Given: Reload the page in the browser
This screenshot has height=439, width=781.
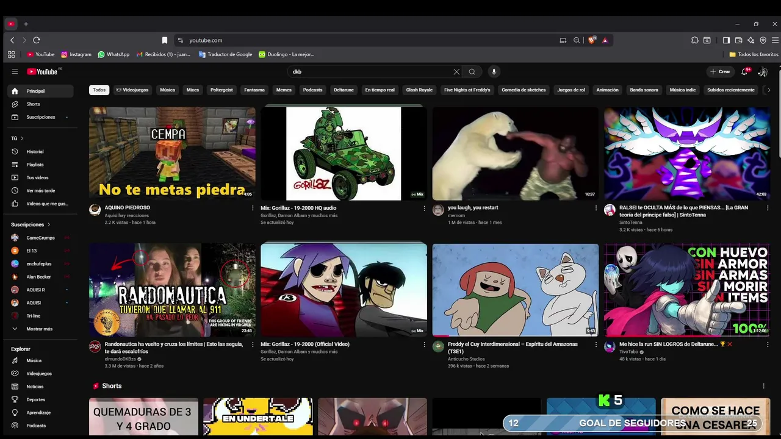Looking at the screenshot, I should tap(37, 40).
